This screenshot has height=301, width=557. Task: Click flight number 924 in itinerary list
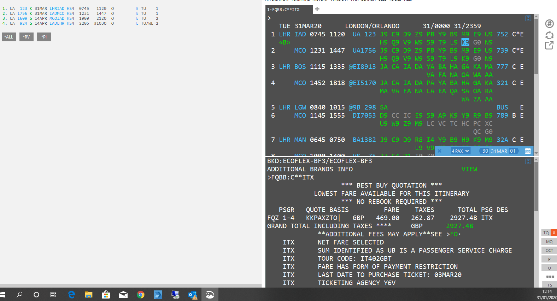tap(23, 23)
